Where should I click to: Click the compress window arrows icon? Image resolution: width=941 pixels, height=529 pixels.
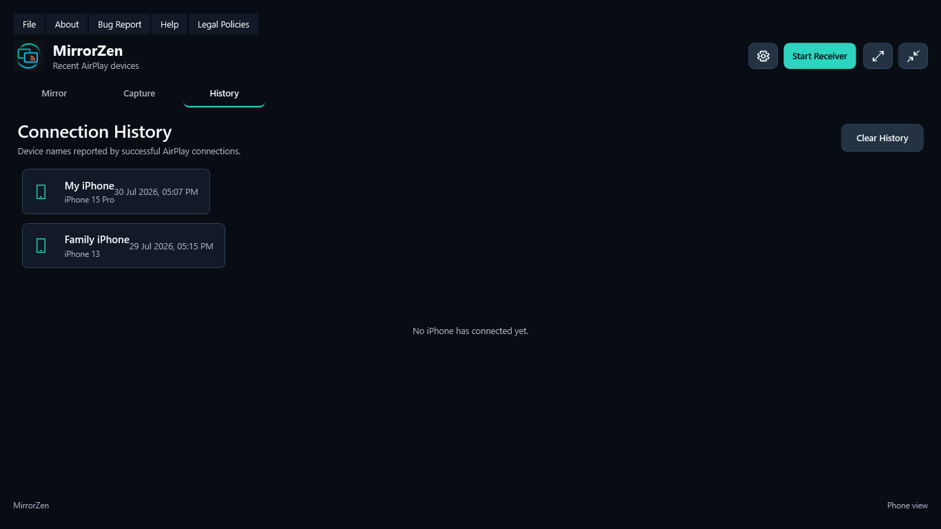tap(913, 56)
